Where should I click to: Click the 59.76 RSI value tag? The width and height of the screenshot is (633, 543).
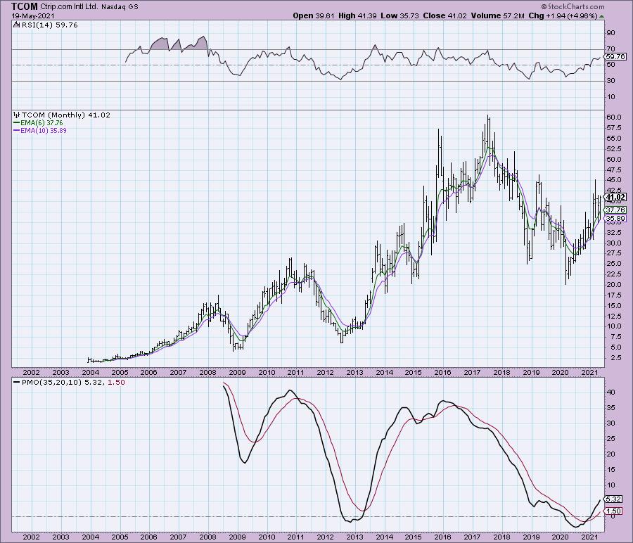616,57
